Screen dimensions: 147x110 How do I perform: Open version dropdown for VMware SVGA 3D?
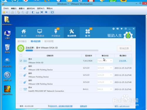click(x=105, y=61)
